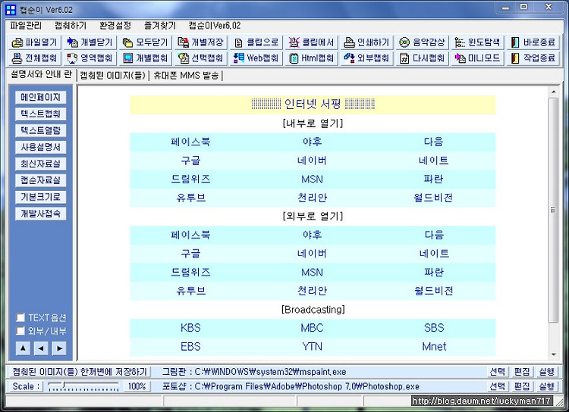Click the 개별닫기 toolbar button
569x412 pixels.
click(90, 42)
